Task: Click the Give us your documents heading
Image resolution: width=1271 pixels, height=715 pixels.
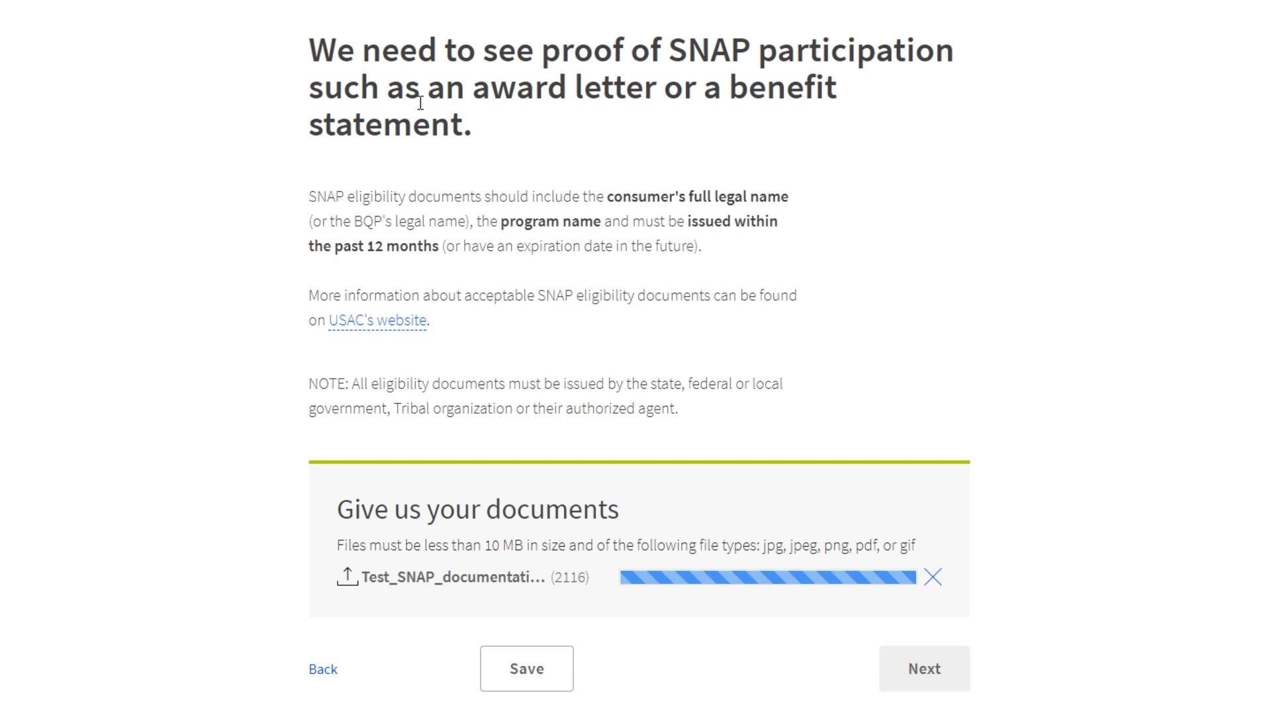Action: [x=478, y=509]
